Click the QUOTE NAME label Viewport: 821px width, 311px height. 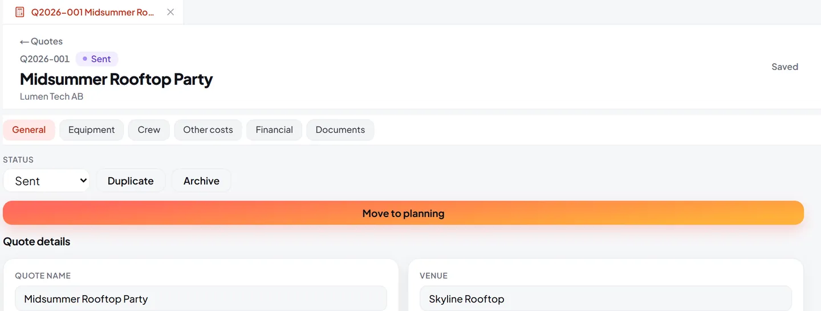[x=43, y=275]
